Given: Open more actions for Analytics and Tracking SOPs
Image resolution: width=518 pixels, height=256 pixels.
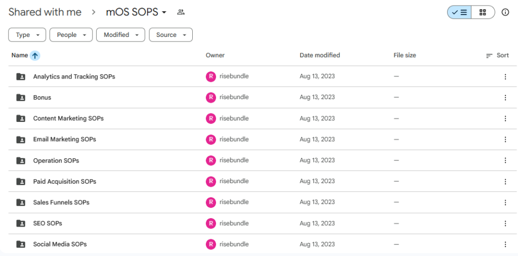Looking at the screenshot, I should [x=505, y=76].
